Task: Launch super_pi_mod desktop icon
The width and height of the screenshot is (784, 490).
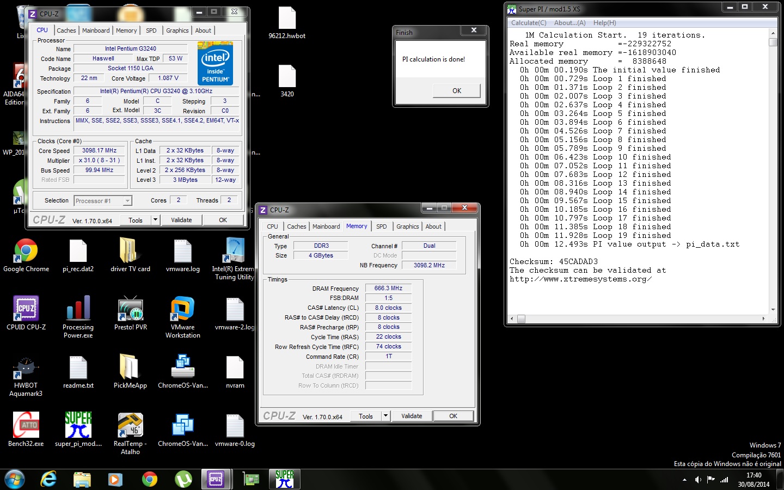Action: (x=78, y=430)
